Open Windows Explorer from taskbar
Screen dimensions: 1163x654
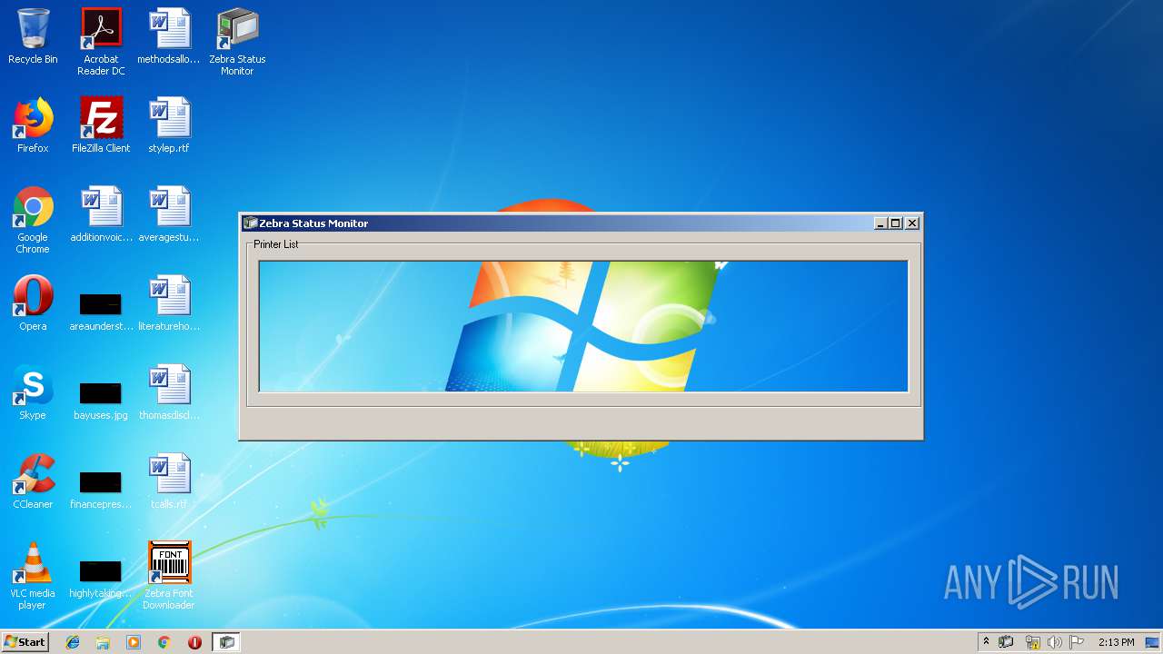(x=103, y=642)
